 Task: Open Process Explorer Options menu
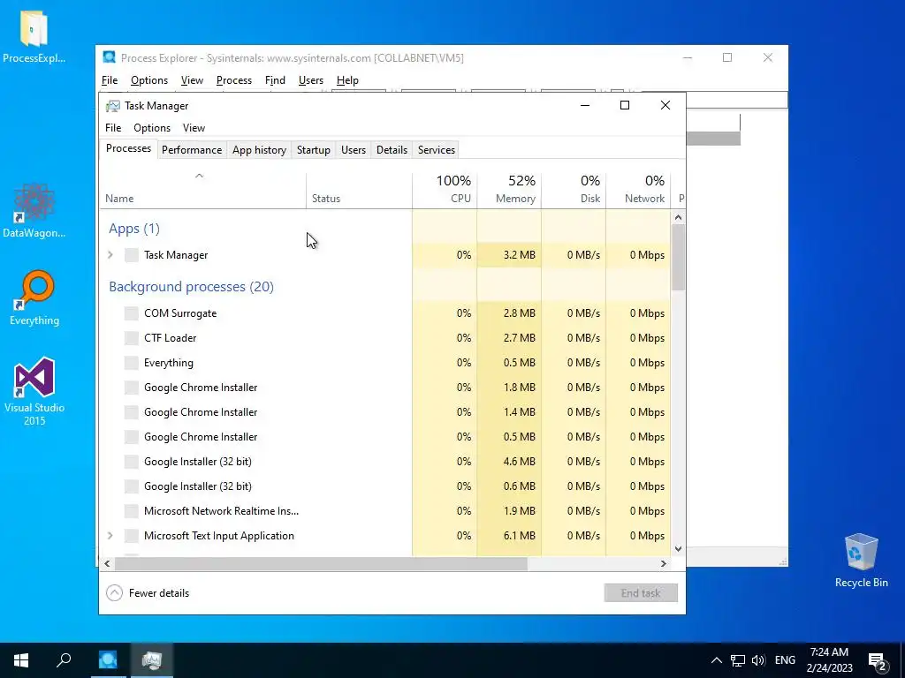(148, 80)
